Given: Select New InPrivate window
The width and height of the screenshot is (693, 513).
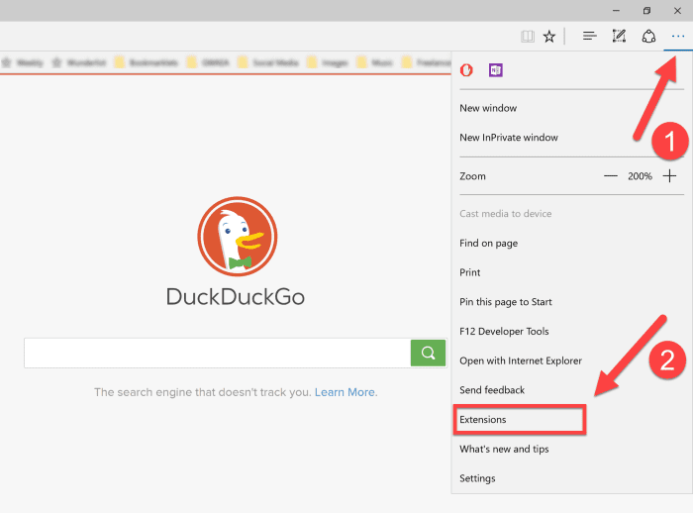Looking at the screenshot, I should 509,138.
